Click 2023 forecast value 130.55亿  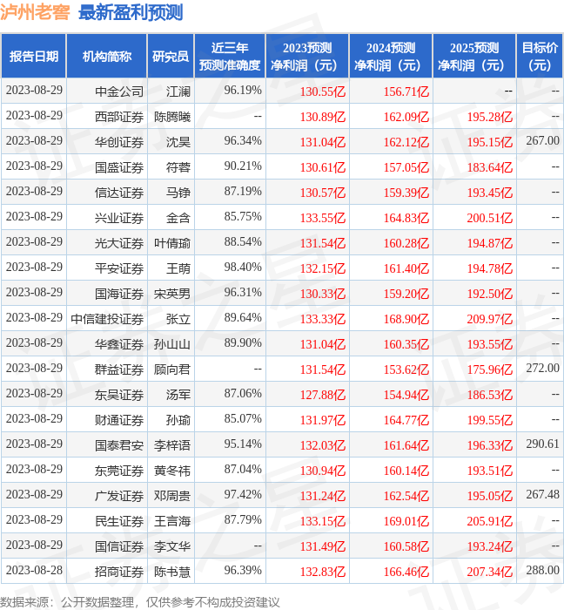[323, 91]
